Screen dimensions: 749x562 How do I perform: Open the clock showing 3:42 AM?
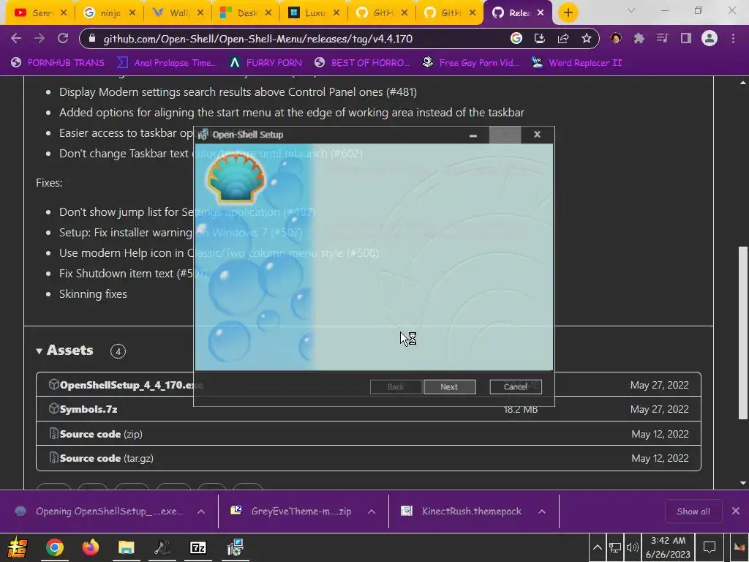pyautogui.click(x=668, y=547)
